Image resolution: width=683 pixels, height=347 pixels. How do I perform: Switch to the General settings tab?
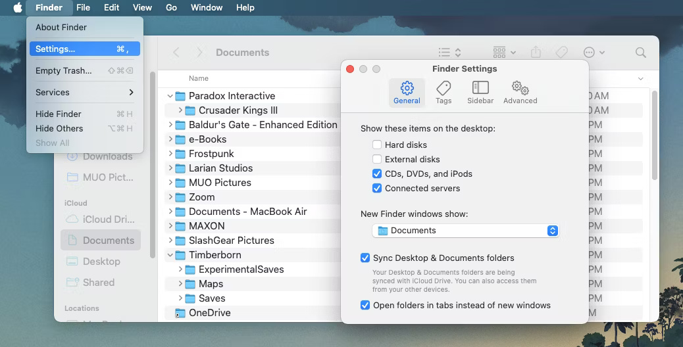tap(407, 93)
